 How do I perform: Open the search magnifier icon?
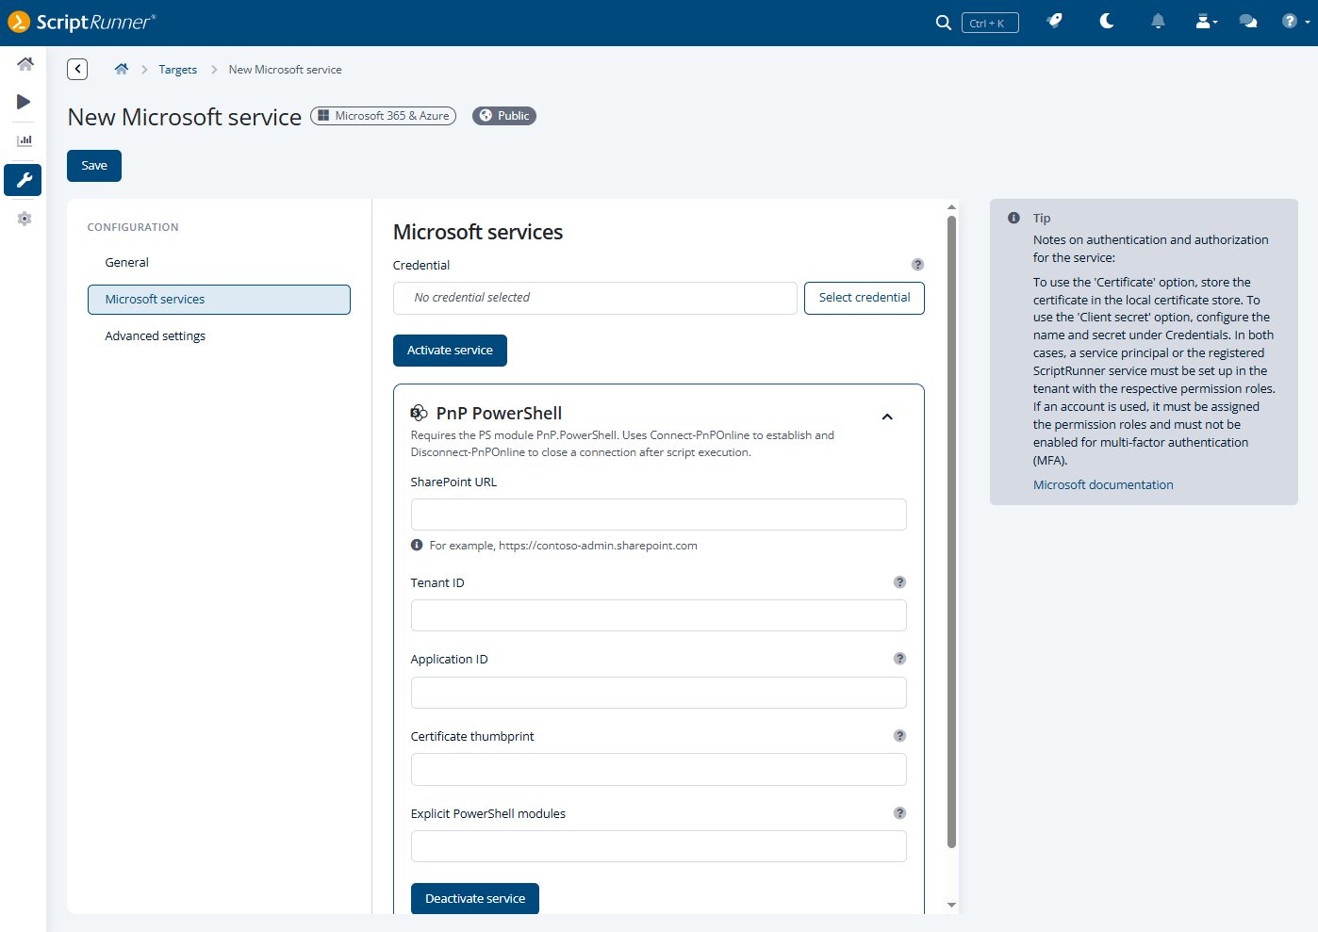(x=943, y=23)
